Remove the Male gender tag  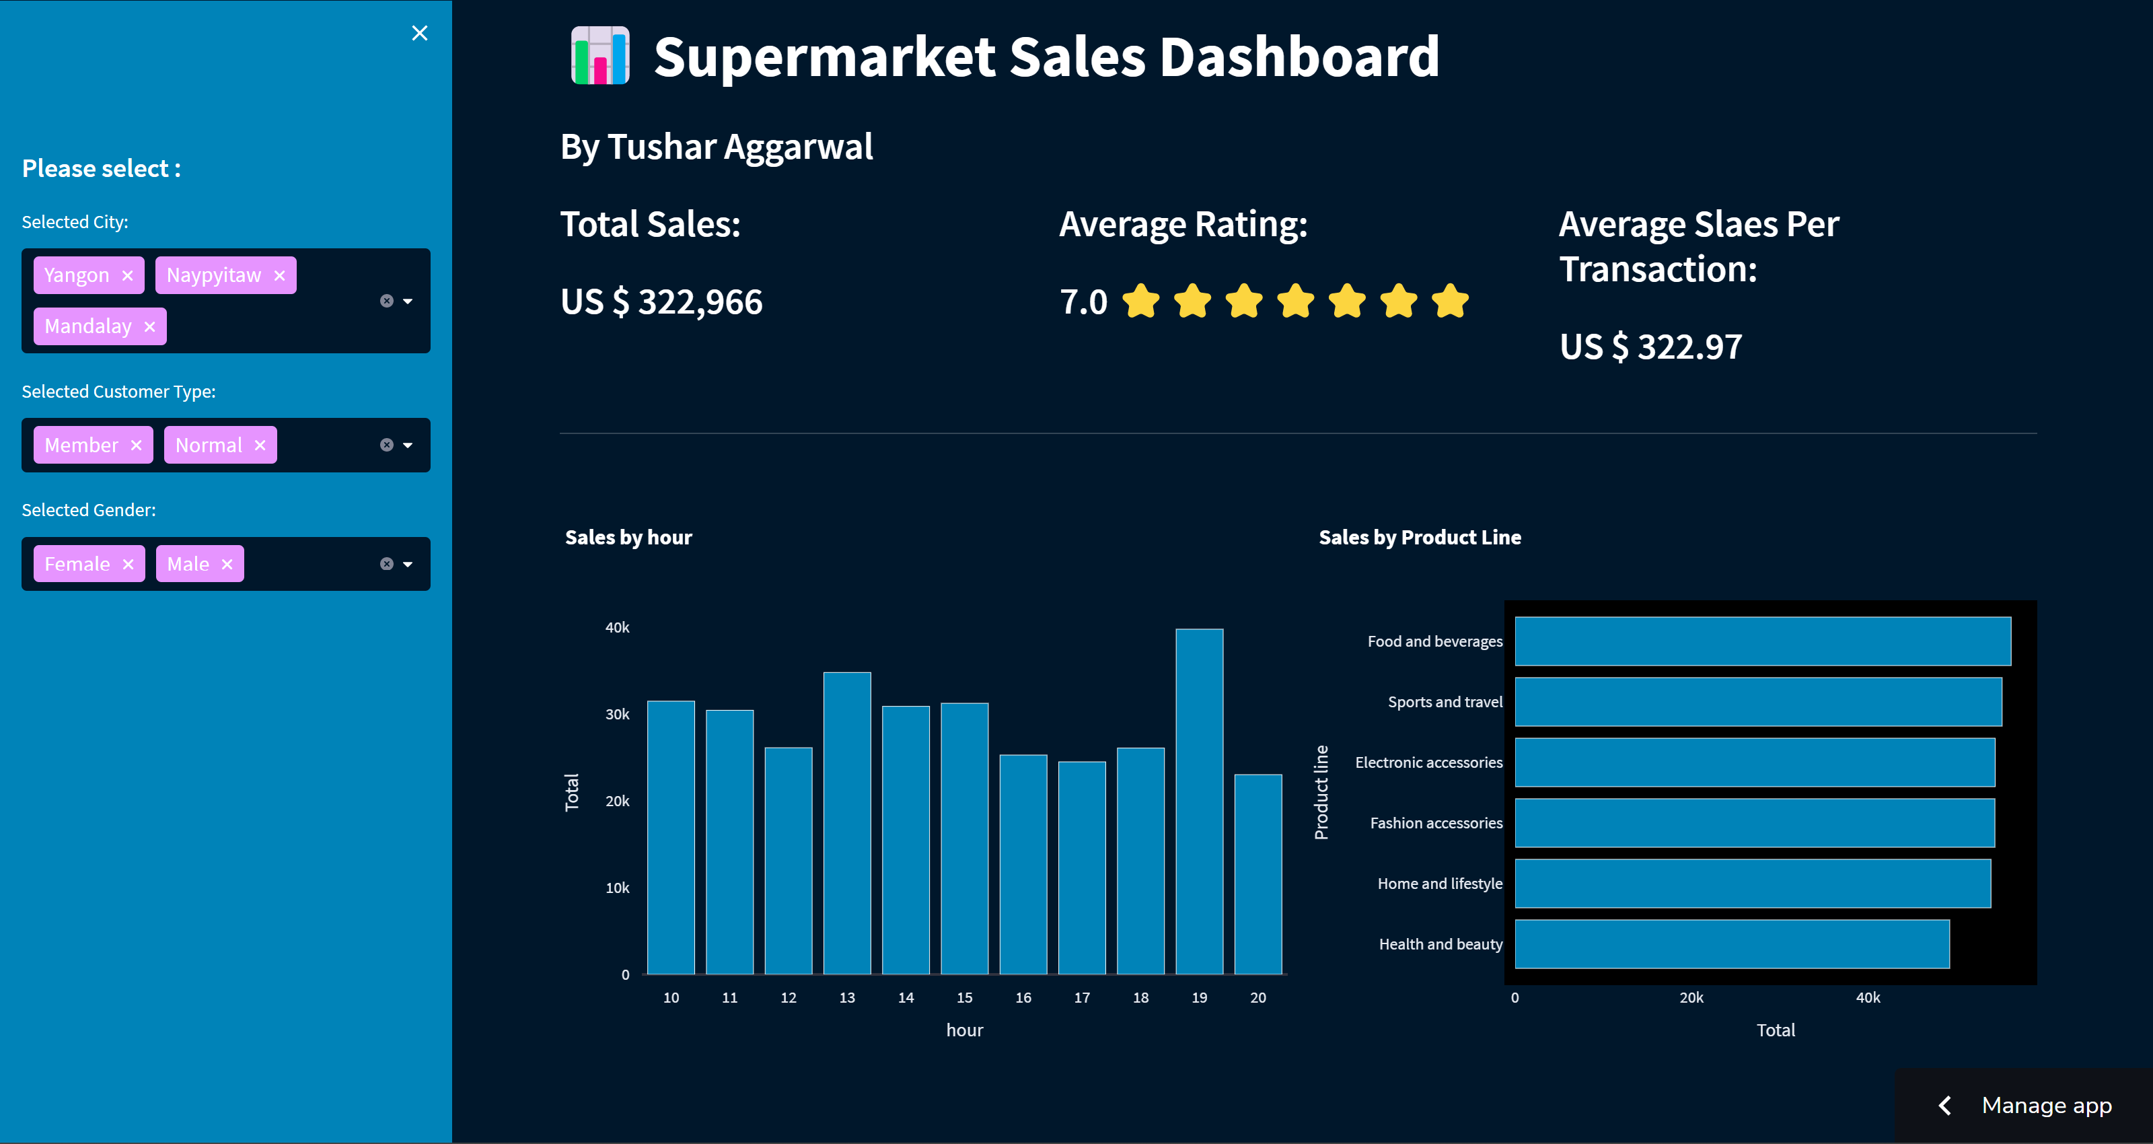(x=227, y=564)
